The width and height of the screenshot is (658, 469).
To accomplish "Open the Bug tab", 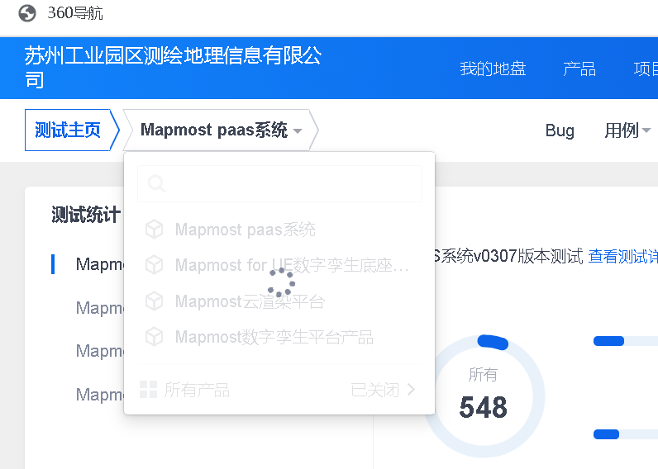I will coord(560,130).
